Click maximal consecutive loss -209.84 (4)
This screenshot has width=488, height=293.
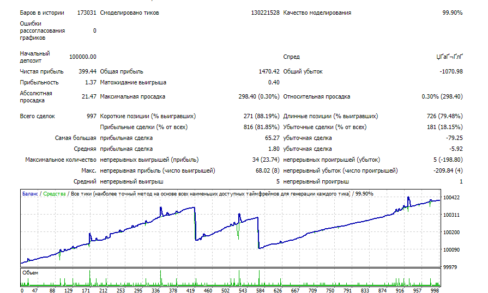[448, 170]
